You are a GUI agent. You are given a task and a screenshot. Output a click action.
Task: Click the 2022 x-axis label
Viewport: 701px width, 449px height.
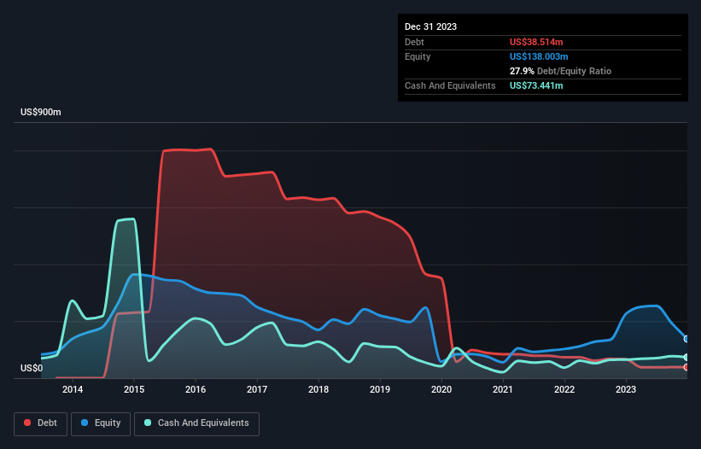coord(564,389)
